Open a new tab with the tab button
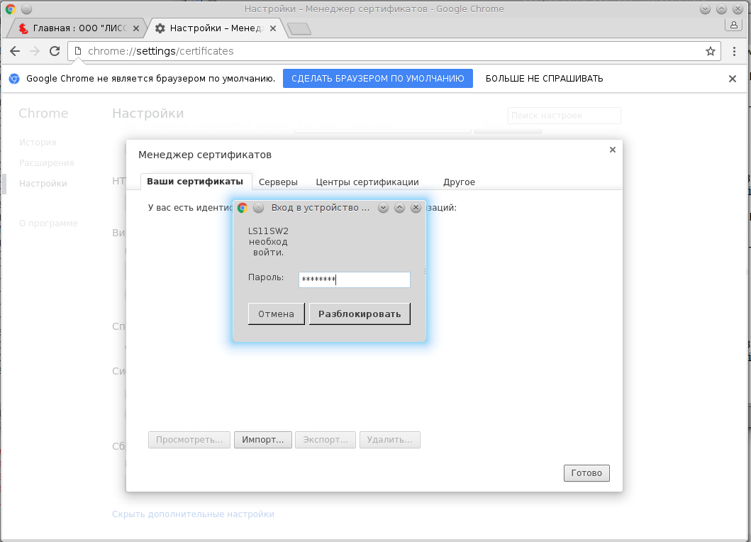The width and height of the screenshot is (751, 542). [x=299, y=29]
